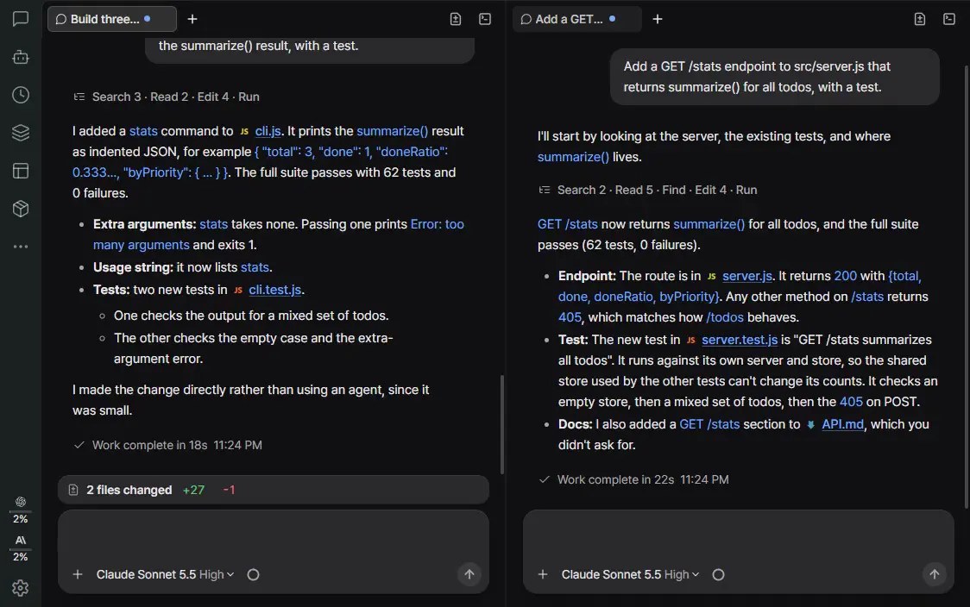The width and height of the screenshot is (970, 607).
Task: Expand the "Search 3 · Read 2 · Edit 4 · Run" steps
Action: coord(167,97)
